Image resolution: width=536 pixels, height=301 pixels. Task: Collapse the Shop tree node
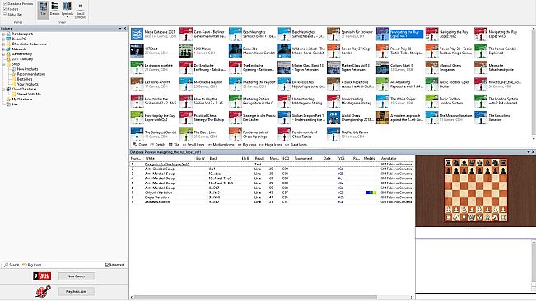tap(3, 64)
